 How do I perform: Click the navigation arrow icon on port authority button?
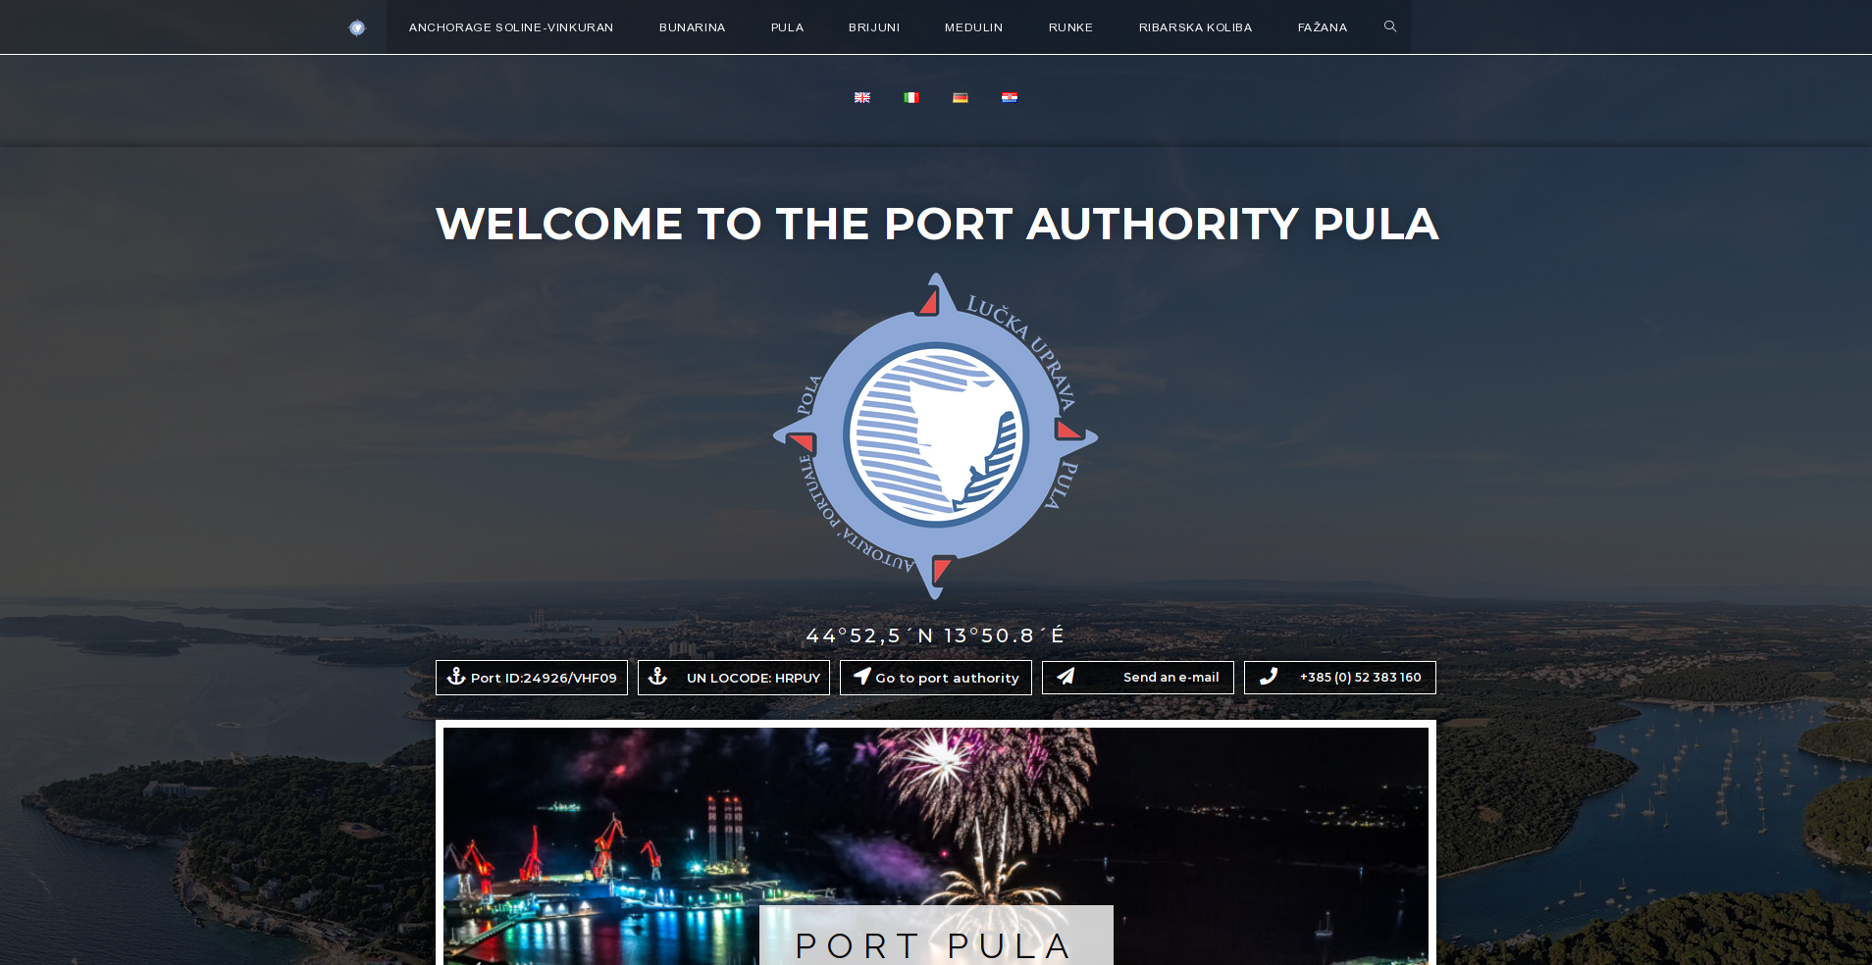point(862,676)
